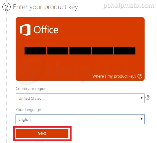Click the Your language label
Screen dimensions: 157x143
(x=28, y=110)
